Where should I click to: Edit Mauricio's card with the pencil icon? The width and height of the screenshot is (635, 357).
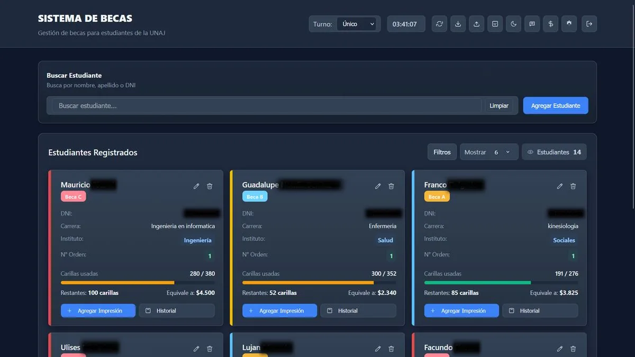[196, 186]
